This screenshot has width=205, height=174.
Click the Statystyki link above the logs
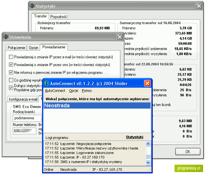pyautogui.click(x=134, y=137)
